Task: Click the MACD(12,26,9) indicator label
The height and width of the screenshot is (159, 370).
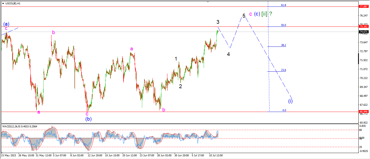Action: [x=20, y=126]
